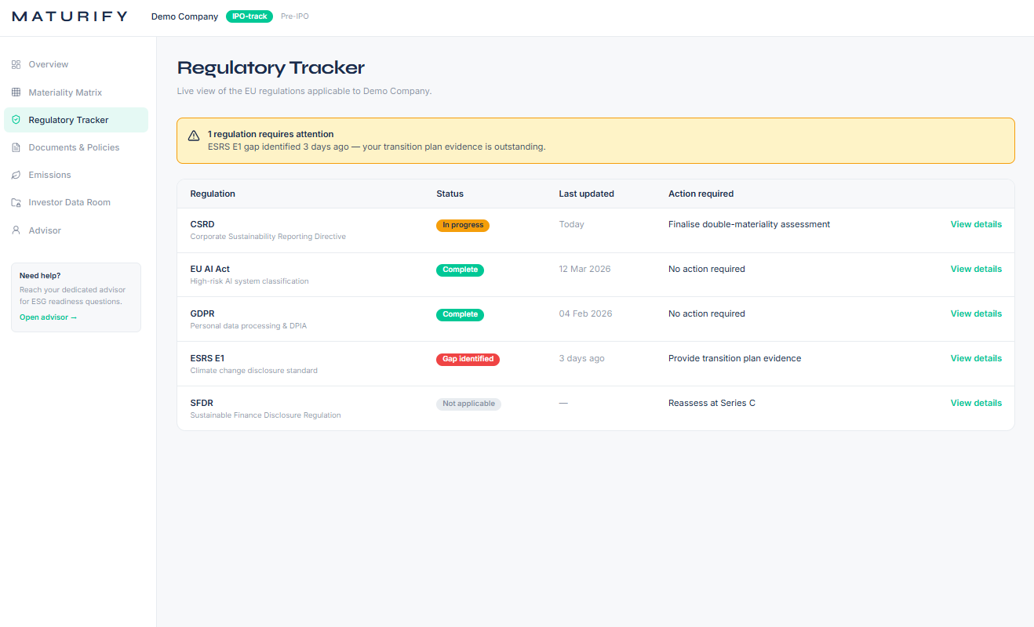This screenshot has height=627, width=1034.
Task: Click the Regulatory Tracker shield icon
Action: click(16, 120)
